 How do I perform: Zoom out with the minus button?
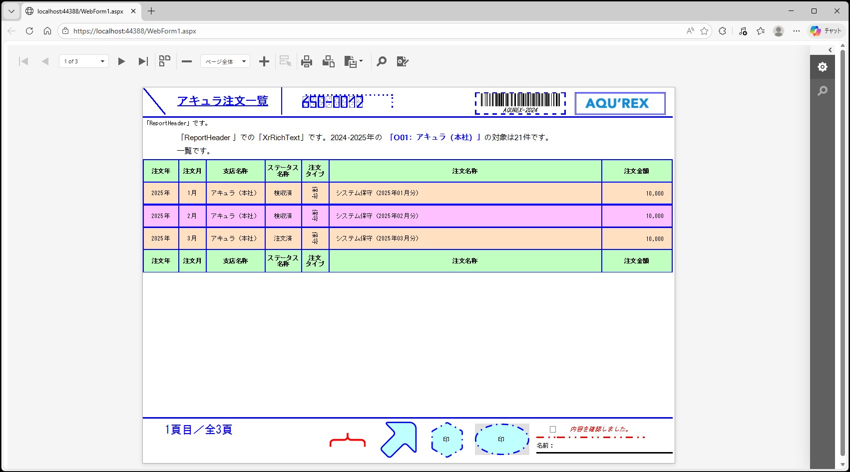tap(187, 61)
